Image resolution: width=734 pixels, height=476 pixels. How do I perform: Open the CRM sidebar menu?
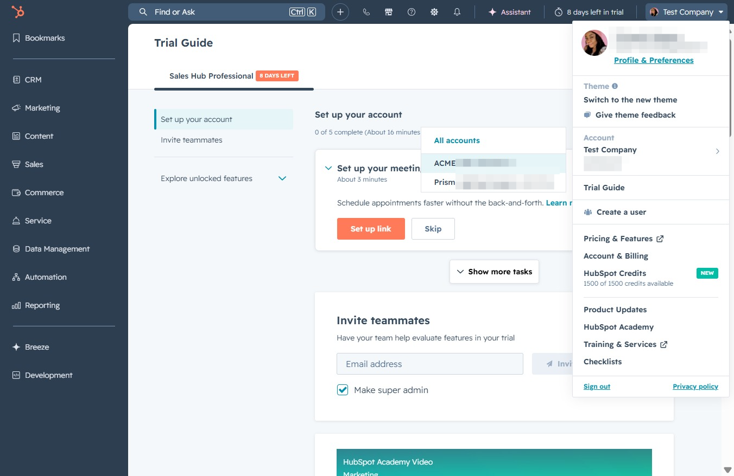(x=27, y=80)
